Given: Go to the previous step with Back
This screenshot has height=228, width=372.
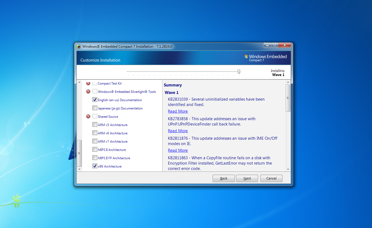Looking at the screenshot, I should pos(224,178).
